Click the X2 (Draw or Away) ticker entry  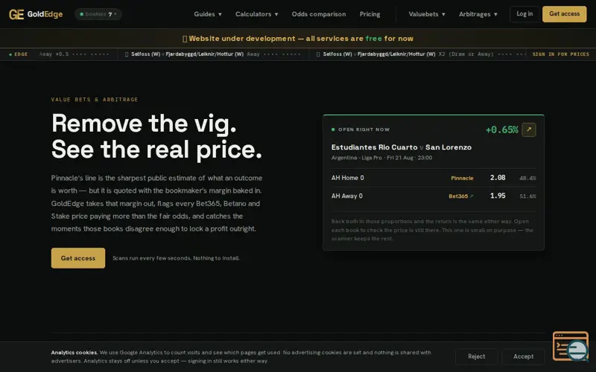[x=466, y=54]
